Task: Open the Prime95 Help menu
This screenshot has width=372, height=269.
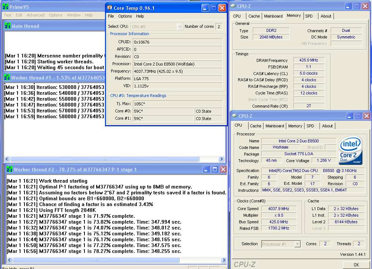Action: [x=89, y=15]
